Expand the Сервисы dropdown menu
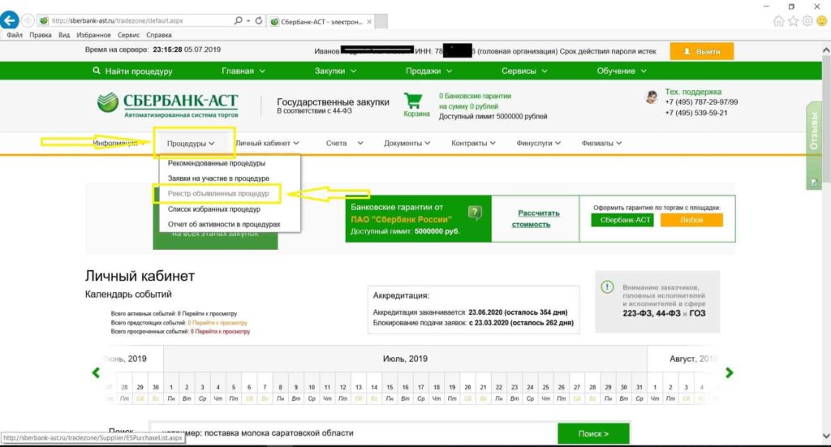 (x=525, y=71)
